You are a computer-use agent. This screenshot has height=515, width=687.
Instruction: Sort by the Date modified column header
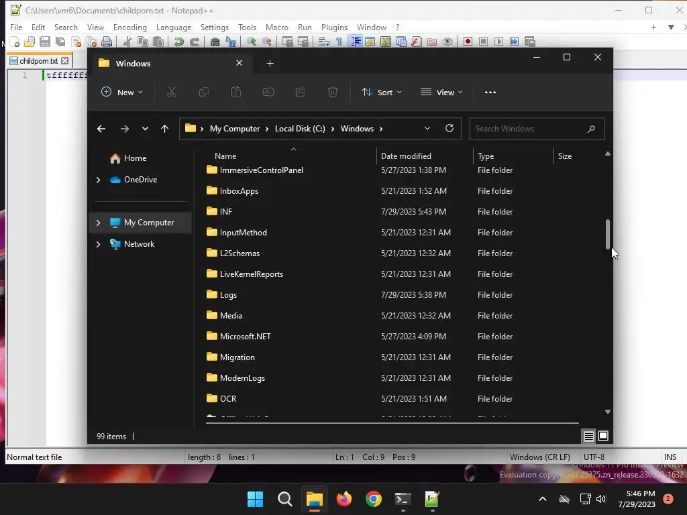pyautogui.click(x=406, y=156)
